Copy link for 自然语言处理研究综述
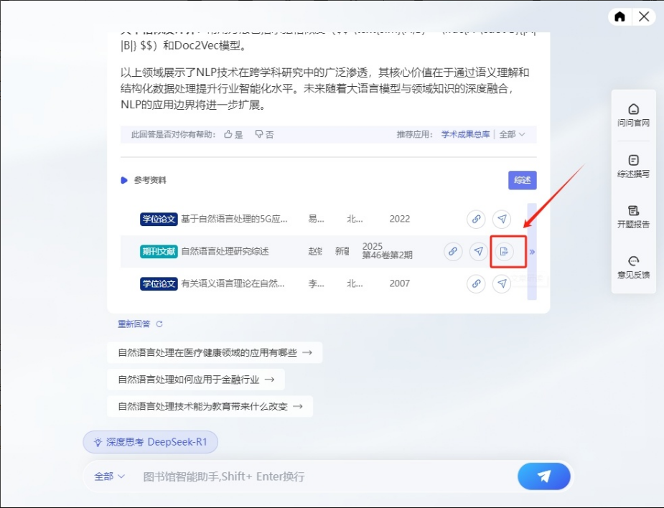 coord(453,251)
